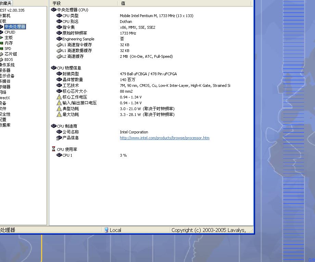Click the 原始时钟频率 chip icon

[59, 33]
